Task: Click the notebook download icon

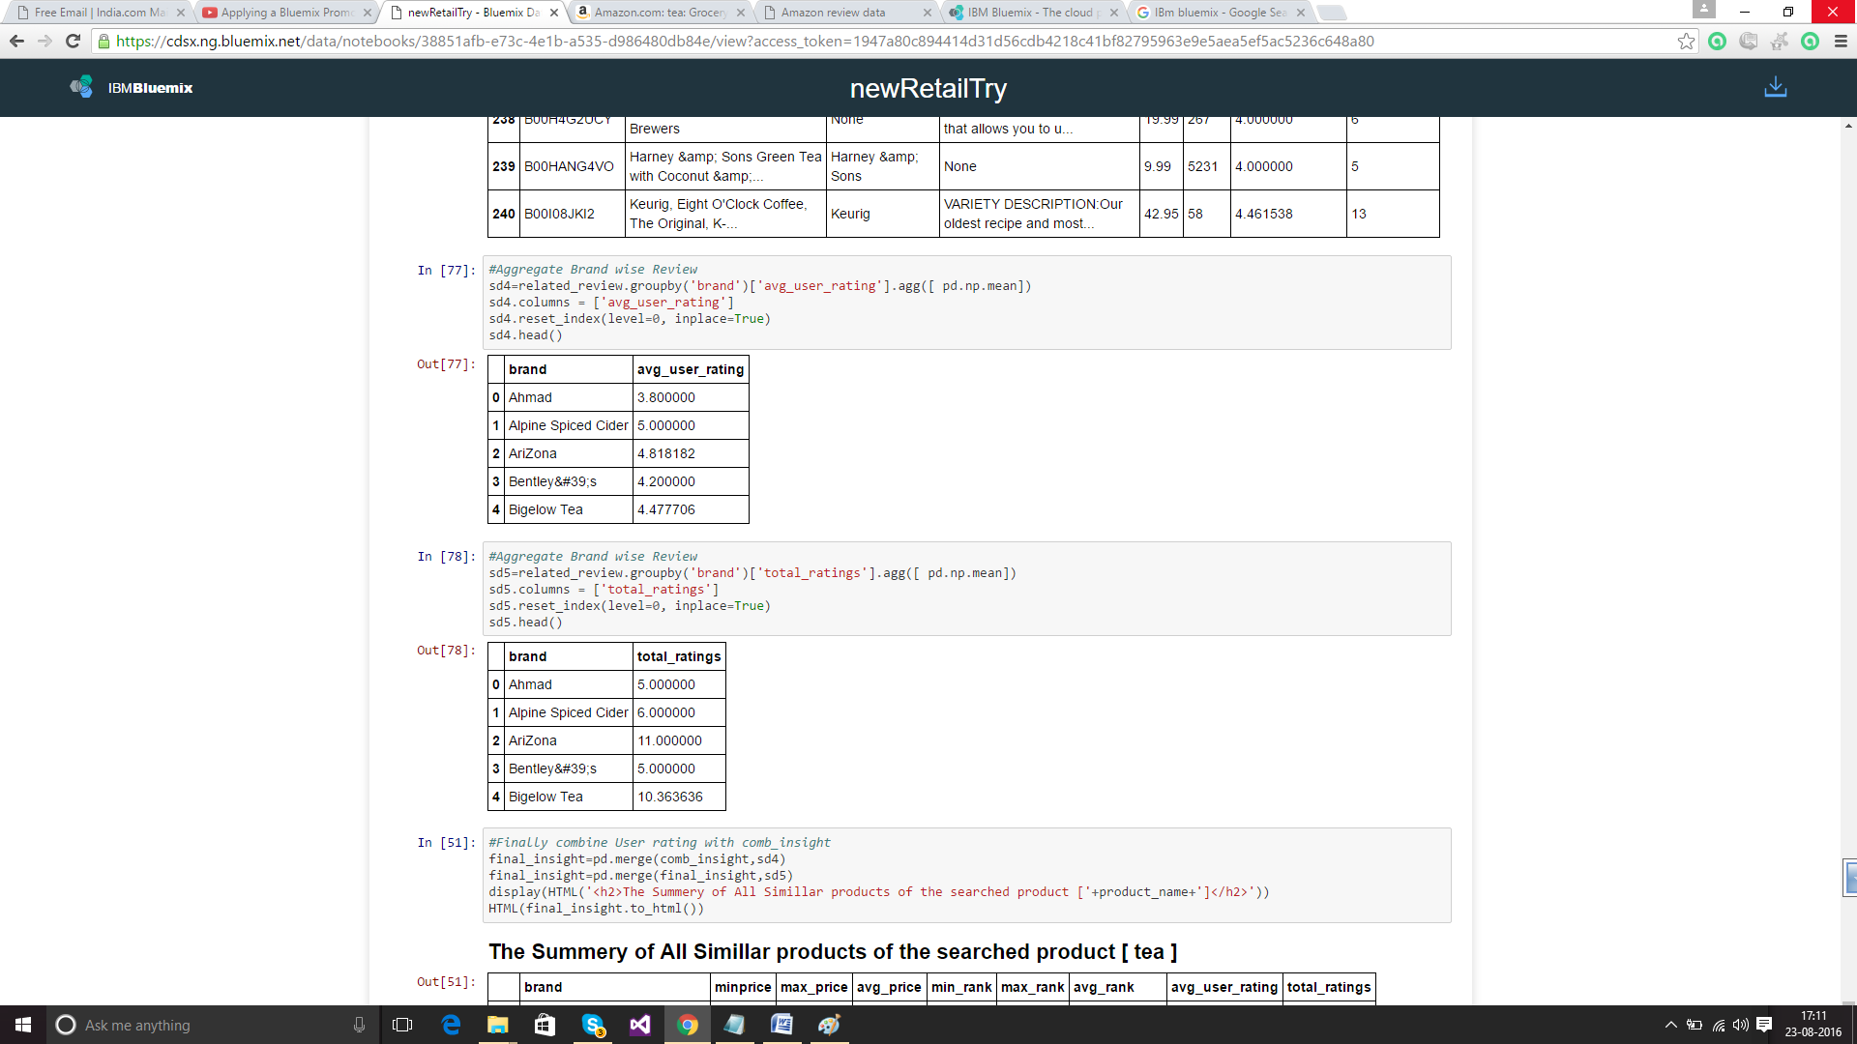Action: (1775, 88)
